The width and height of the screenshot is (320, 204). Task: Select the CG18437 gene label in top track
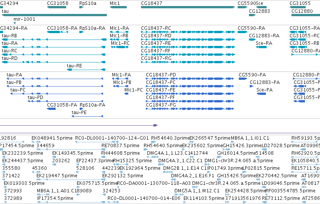pos(152,3)
